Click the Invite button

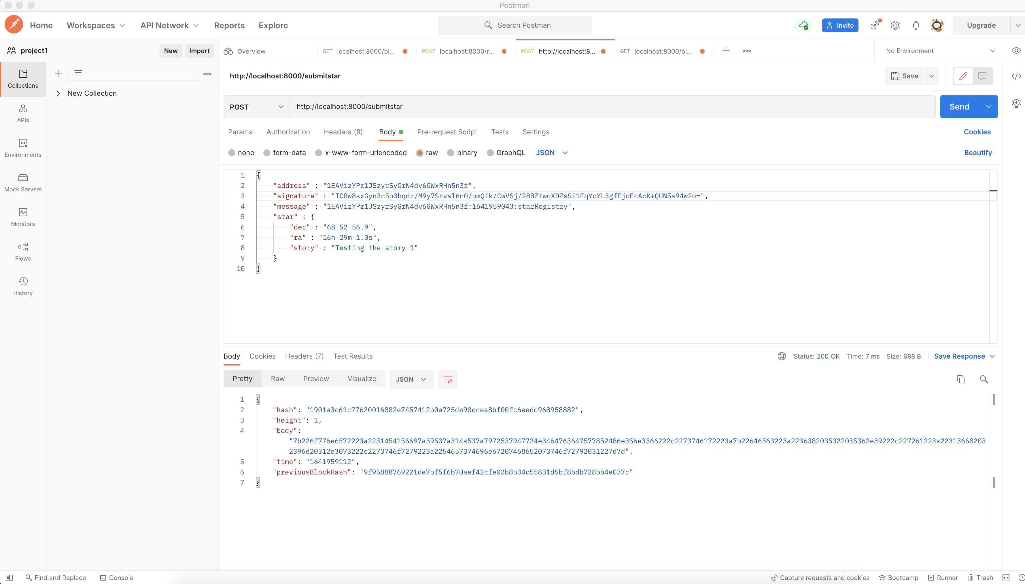[x=840, y=25]
